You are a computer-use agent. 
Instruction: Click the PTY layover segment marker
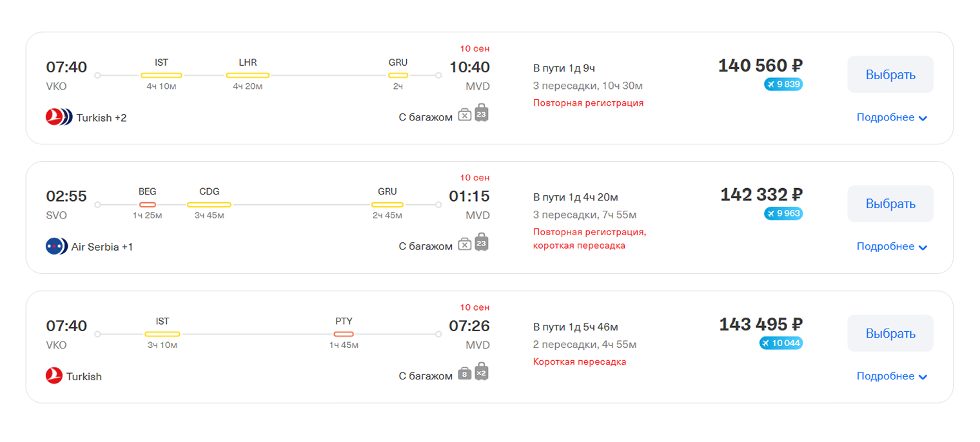(344, 334)
